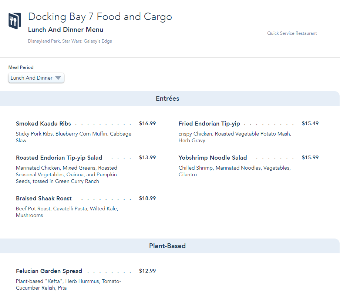Select the Entrées section header

[167, 99]
